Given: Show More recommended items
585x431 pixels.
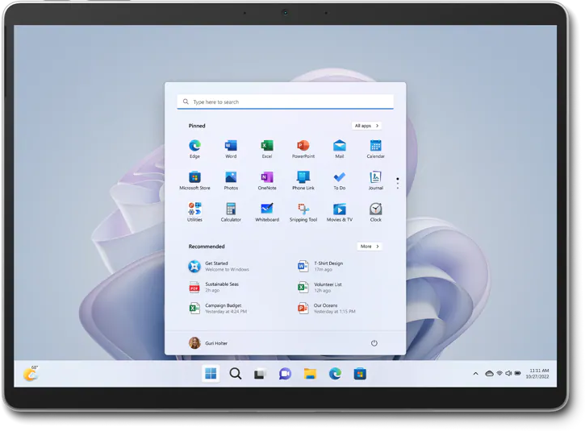Looking at the screenshot, I should tap(370, 247).
